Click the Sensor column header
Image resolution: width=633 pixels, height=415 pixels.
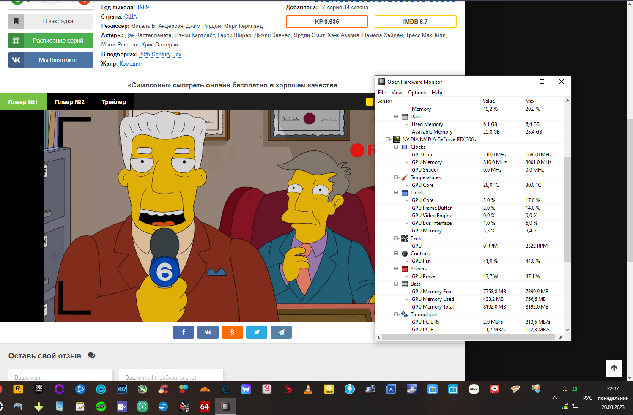(428, 101)
